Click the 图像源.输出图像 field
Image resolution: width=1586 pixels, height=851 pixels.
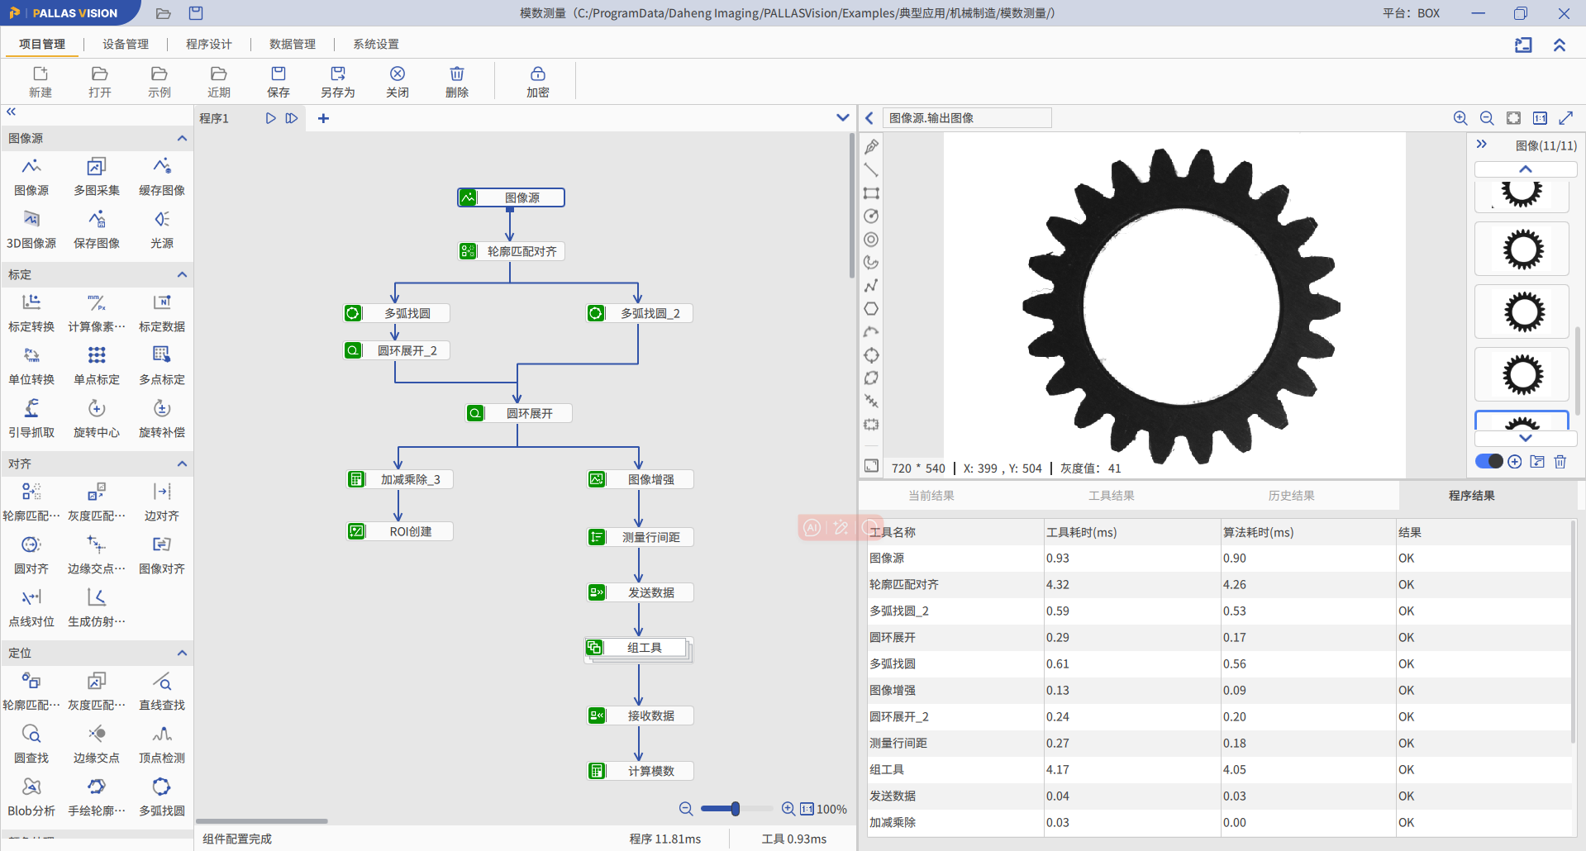pyautogui.click(x=967, y=118)
